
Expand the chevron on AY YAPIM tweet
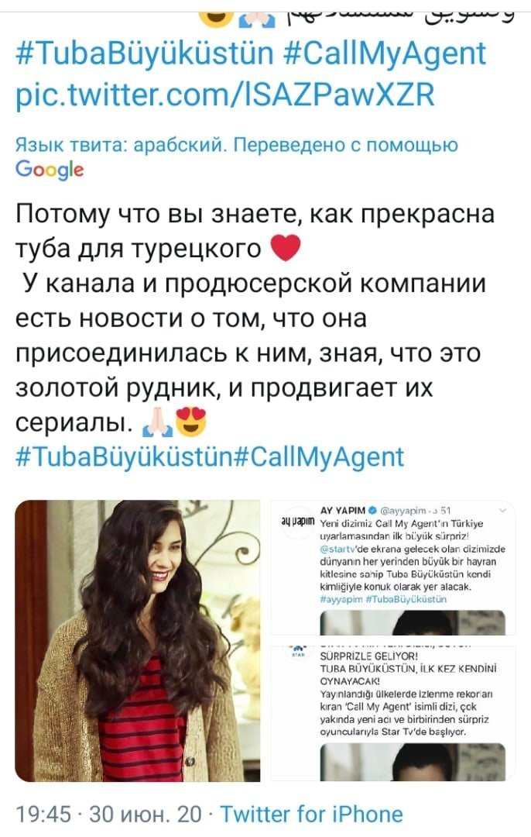pyautogui.click(x=502, y=510)
